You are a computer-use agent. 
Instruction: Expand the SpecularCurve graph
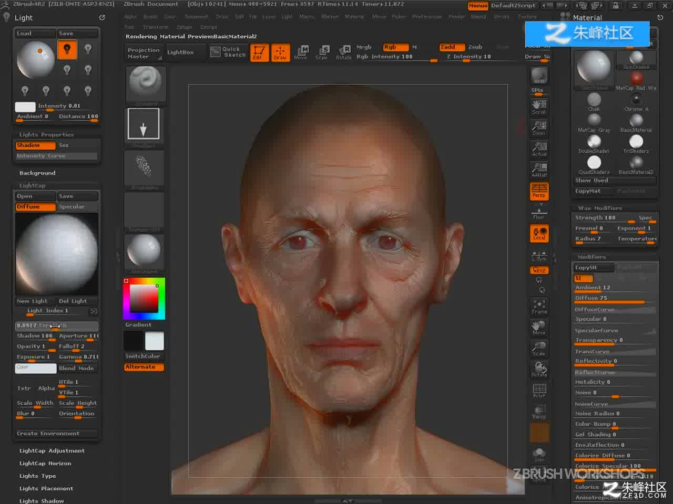tap(615, 331)
